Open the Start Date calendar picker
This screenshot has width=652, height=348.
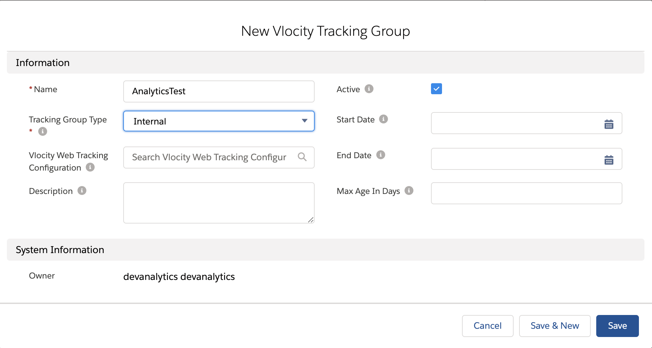coord(609,124)
